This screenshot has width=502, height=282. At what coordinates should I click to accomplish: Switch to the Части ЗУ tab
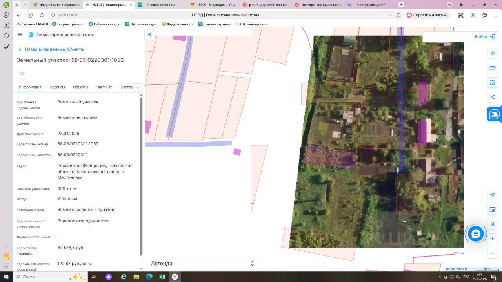[104, 87]
